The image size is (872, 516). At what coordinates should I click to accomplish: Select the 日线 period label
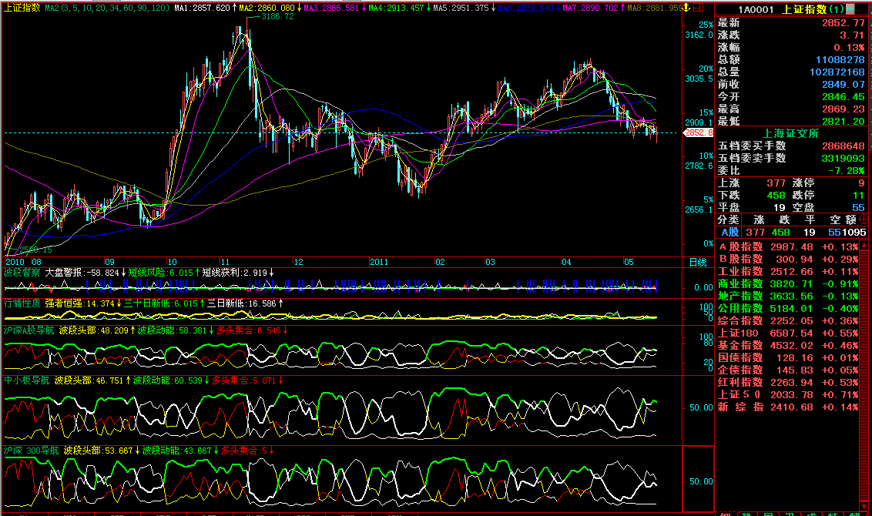point(697,263)
